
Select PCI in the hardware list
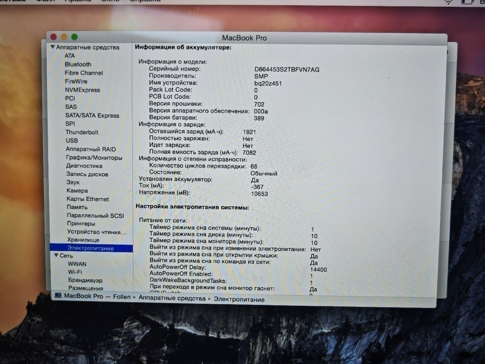(70, 98)
